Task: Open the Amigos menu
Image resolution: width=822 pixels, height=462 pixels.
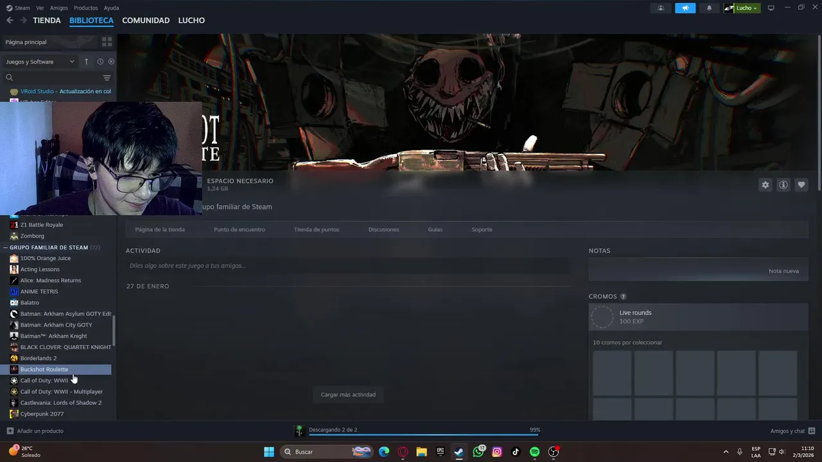Action: (x=59, y=8)
